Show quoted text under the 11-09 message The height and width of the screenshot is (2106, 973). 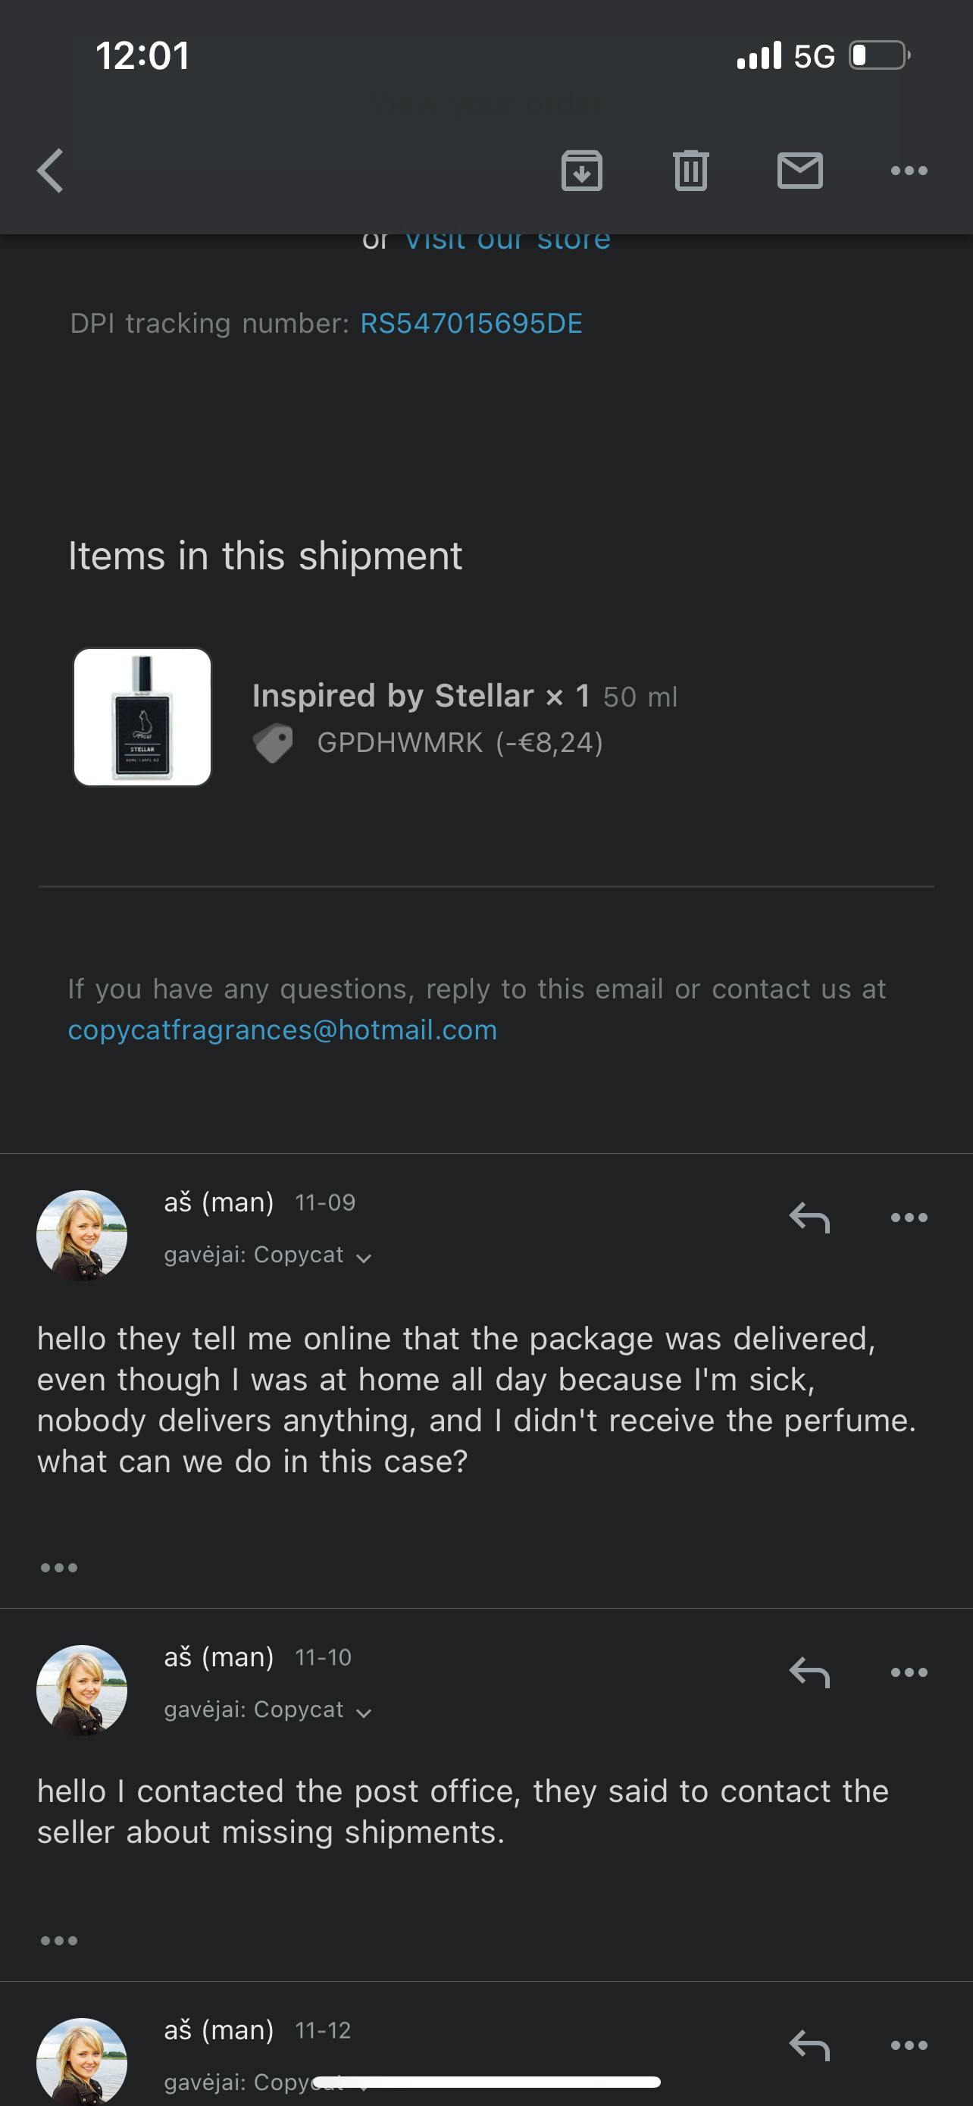point(59,1567)
